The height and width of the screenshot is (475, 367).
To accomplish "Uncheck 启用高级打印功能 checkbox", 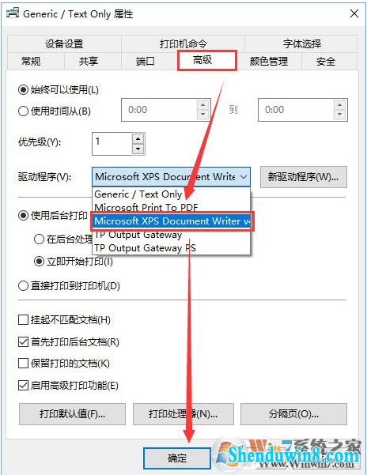I will coord(24,386).
